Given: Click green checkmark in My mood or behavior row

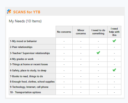Looking at the screenshot, I should click(114, 41).
